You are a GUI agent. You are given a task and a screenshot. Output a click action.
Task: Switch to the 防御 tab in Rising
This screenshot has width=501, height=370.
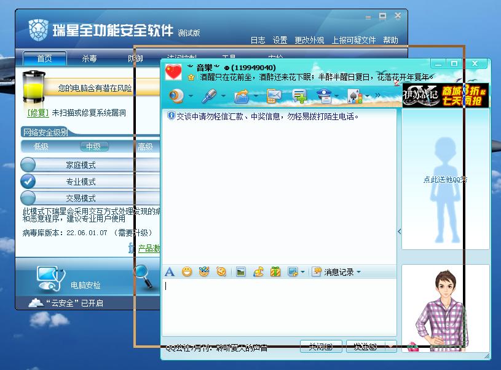coord(135,58)
